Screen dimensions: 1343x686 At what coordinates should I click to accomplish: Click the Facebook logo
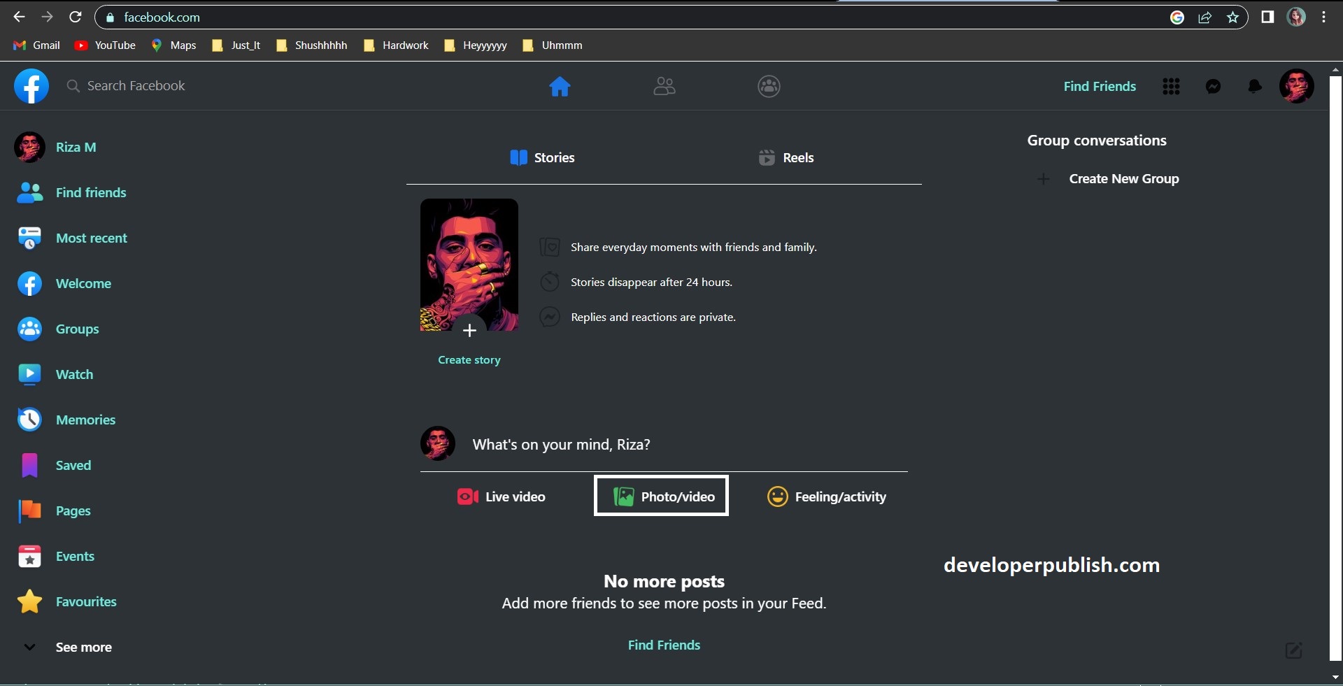click(31, 86)
